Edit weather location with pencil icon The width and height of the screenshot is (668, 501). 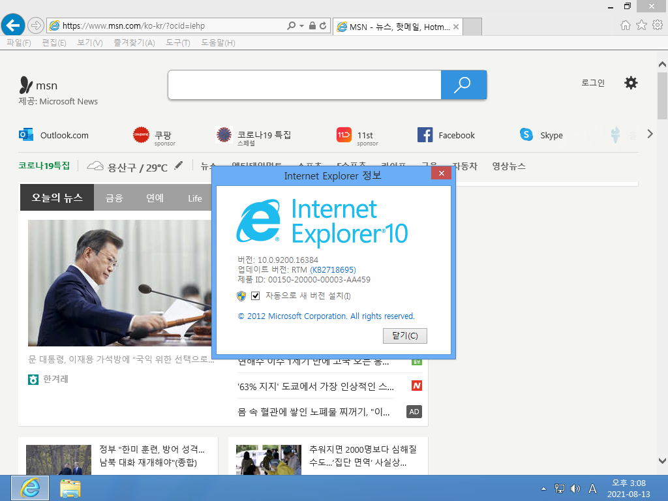[x=179, y=165]
